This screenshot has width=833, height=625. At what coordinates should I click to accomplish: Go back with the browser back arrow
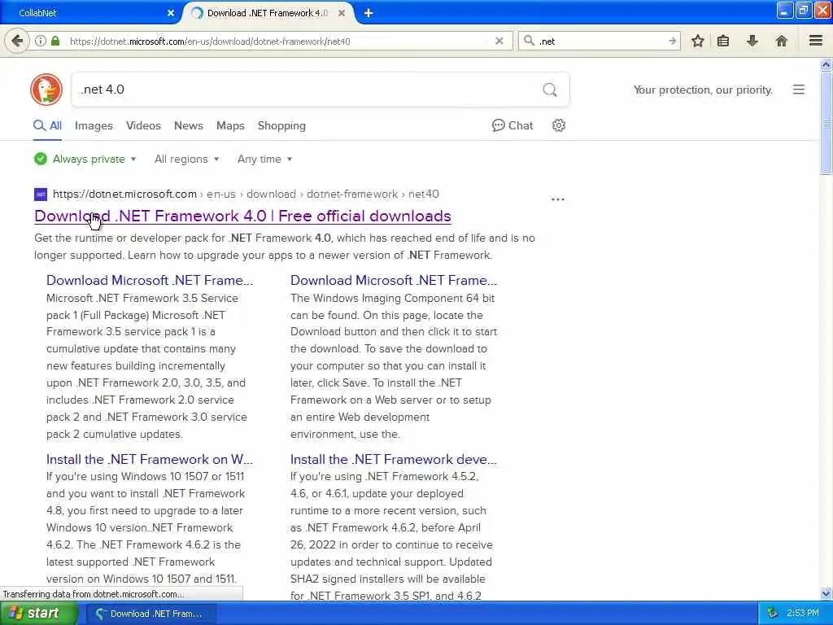coord(17,41)
